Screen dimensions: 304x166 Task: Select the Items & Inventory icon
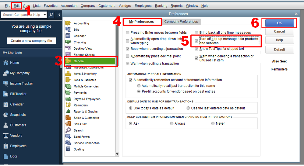coord(68,74)
